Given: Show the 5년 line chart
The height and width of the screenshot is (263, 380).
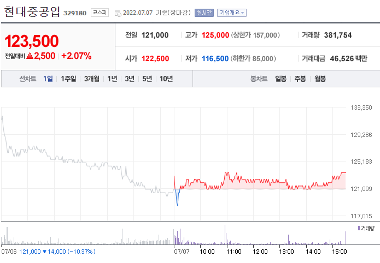Looking at the screenshot, I should click(x=147, y=79).
